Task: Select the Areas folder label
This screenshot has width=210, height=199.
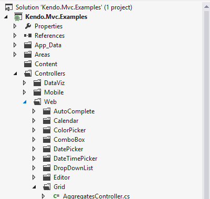Action: point(42,55)
